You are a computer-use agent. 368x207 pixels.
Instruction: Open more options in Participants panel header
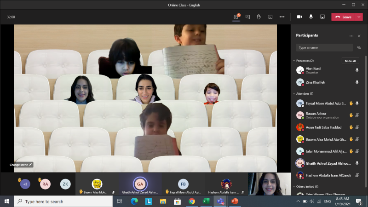pyautogui.click(x=351, y=35)
